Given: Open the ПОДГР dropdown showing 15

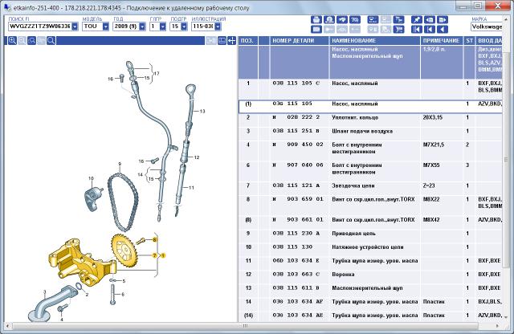Looking at the screenshot, I should coord(184,26).
